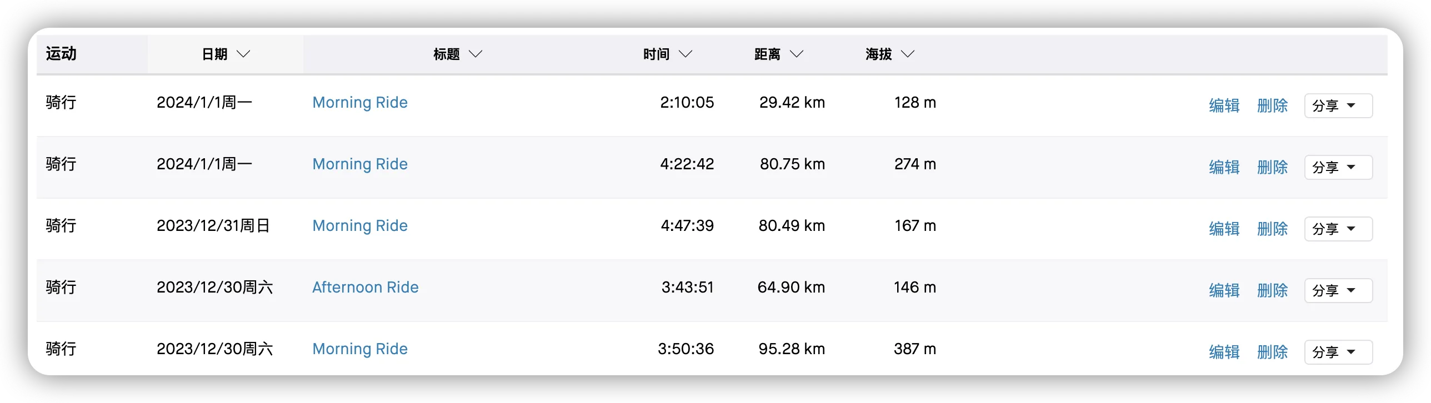Viewport: 1431px width, 403px height.
Task: Sort activities by 日期 column chevron
Action: (x=243, y=54)
